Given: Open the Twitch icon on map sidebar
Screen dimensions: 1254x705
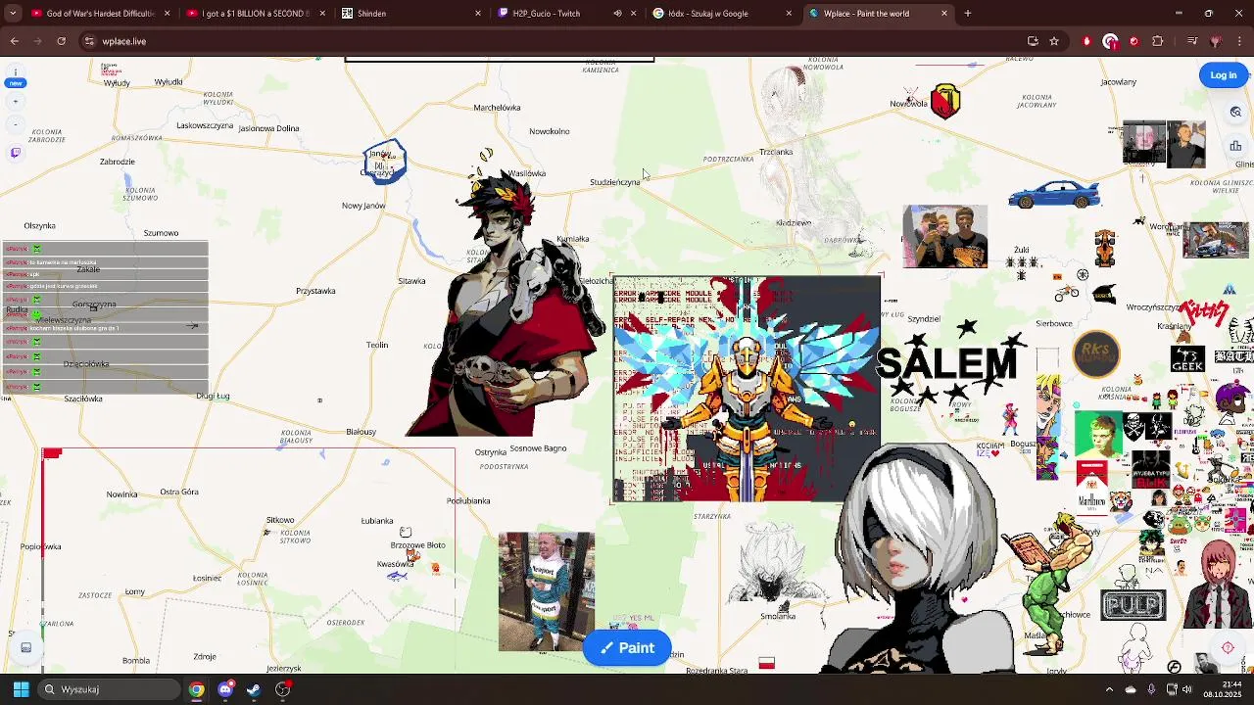Looking at the screenshot, I should pos(15,153).
